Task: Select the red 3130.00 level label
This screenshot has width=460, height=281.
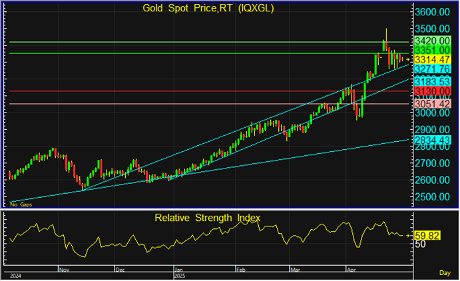Action: tap(432, 91)
